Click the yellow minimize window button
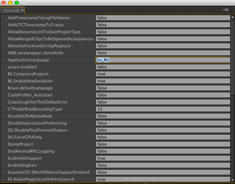 (10, 3)
